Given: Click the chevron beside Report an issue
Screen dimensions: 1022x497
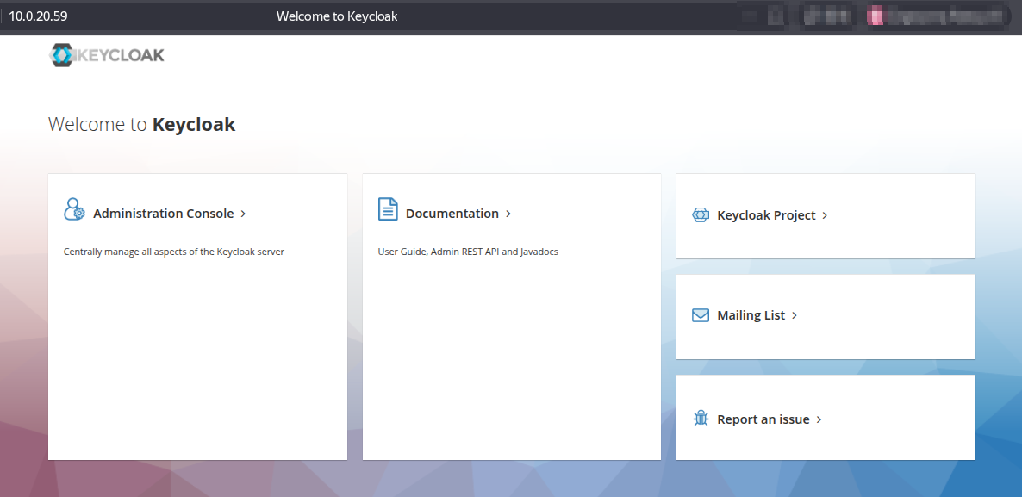Looking at the screenshot, I should click(x=819, y=419).
